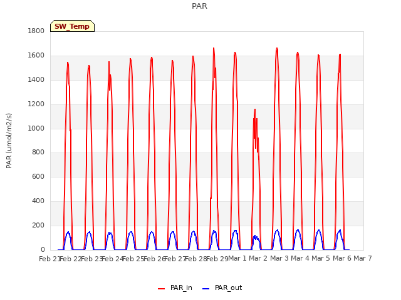Screen dimensions: 401x300
Task: Click the 800 y-axis tick label
Action: (38, 152)
